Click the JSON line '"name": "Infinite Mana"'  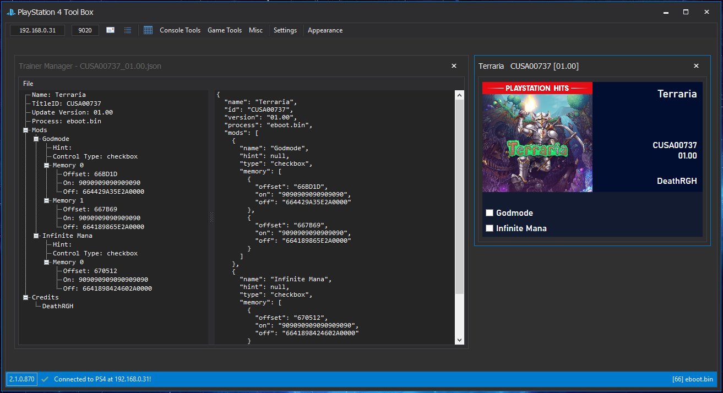click(286, 279)
